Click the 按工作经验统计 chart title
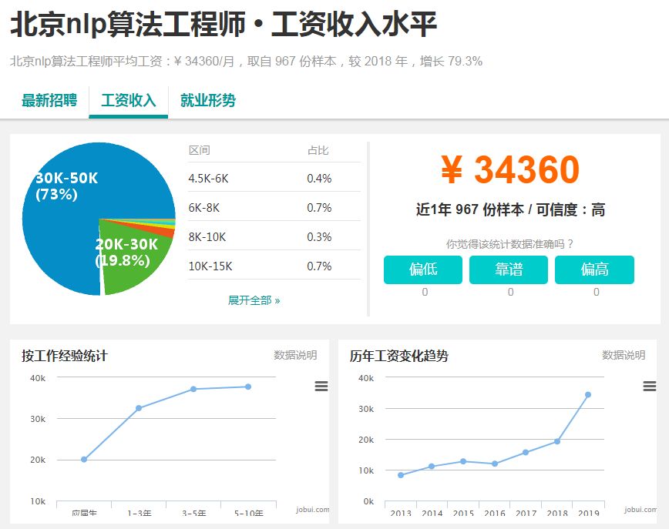 coord(65,356)
